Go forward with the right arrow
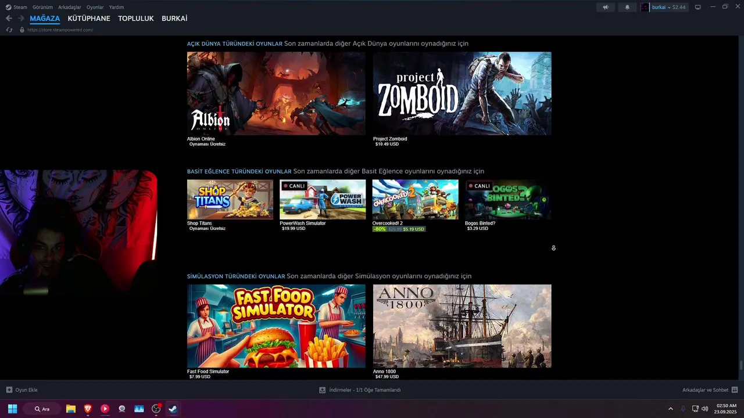 click(x=21, y=19)
